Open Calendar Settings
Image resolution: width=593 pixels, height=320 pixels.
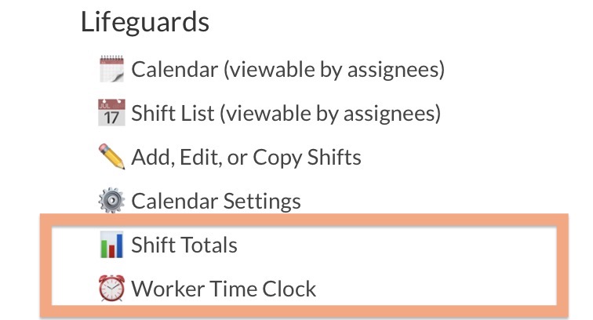point(216,201)
